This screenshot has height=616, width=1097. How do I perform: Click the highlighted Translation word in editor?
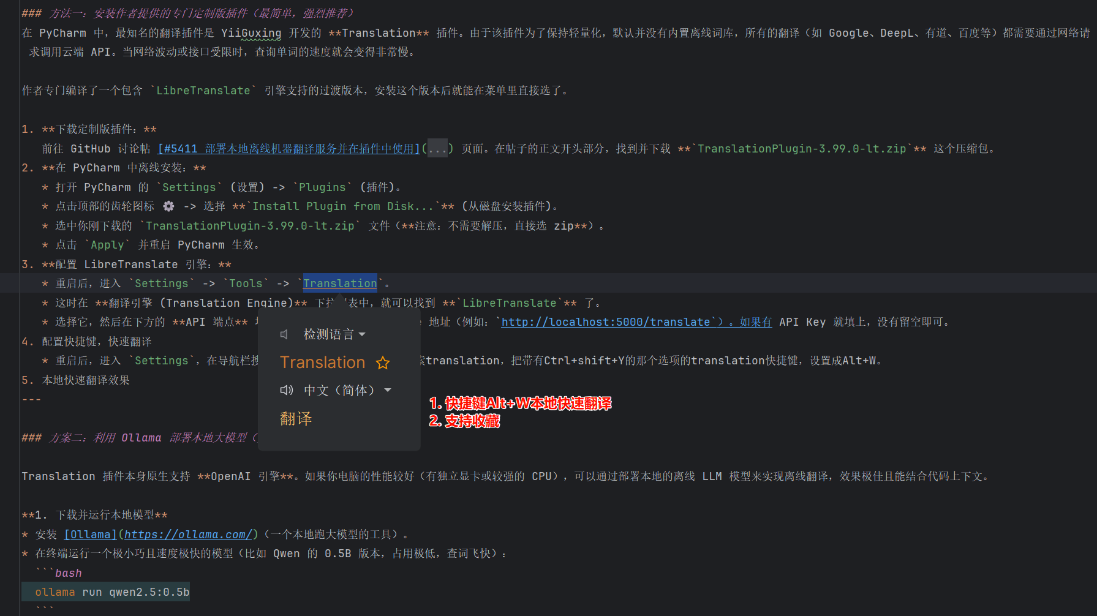pyautogui.click(x=340, y=284)
